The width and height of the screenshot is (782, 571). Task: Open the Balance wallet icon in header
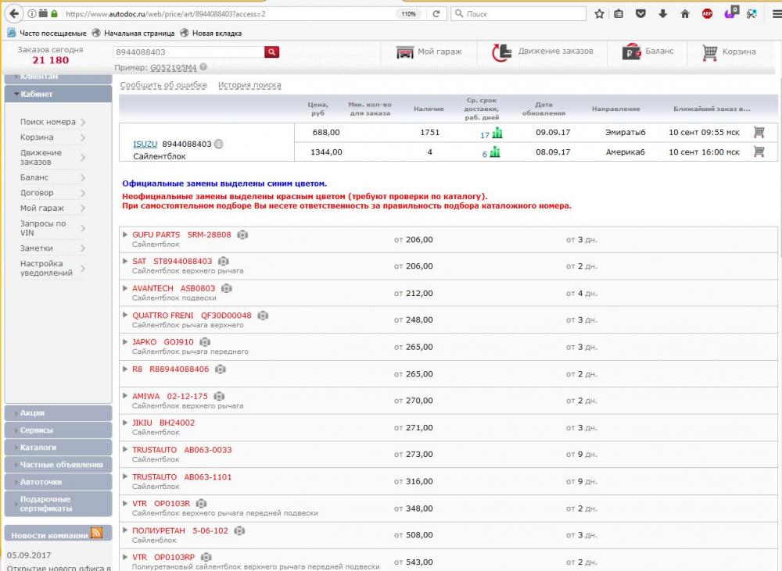631,52
